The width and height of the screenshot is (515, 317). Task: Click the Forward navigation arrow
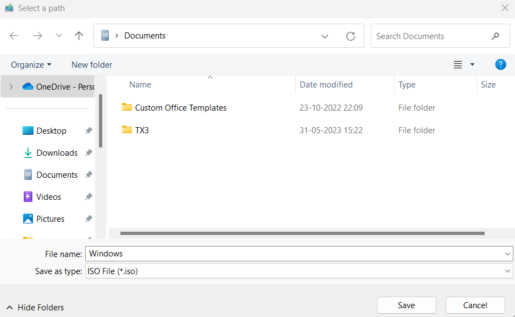pos(37,36)
